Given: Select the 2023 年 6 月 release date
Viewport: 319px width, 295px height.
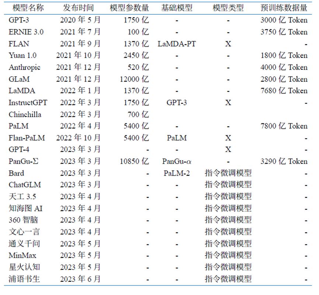Looking at the screenshot, I should (x=80, y=279).
